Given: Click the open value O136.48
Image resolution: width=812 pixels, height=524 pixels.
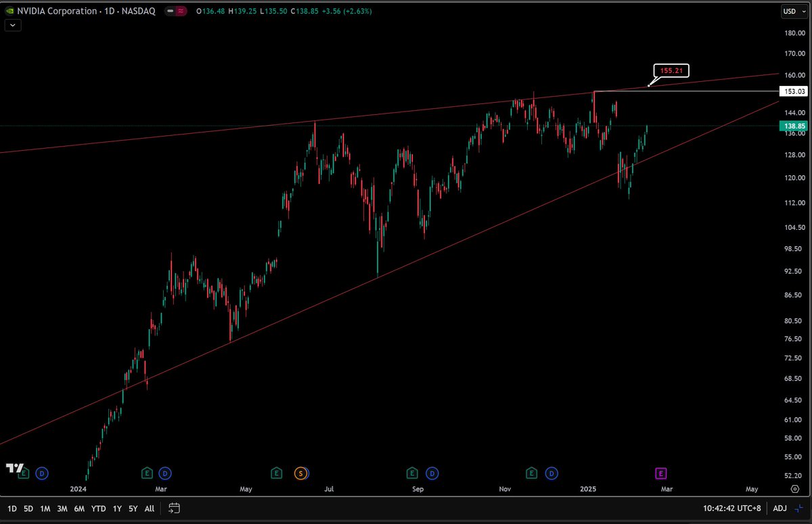Looking at the screenshot, I should pos(209,11).
